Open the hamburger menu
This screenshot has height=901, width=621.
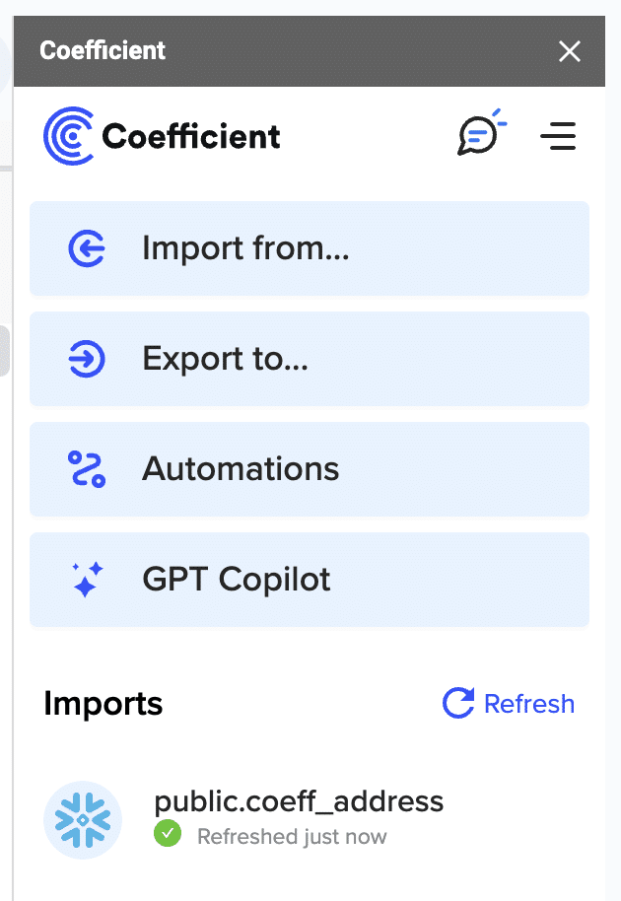coord(558,136)
